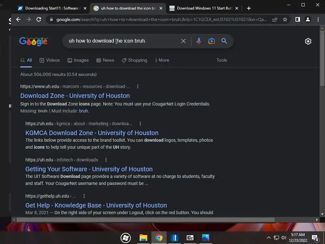Open Download Zone - University of Houston result
The image size is (325, 244).
point(75,96)
